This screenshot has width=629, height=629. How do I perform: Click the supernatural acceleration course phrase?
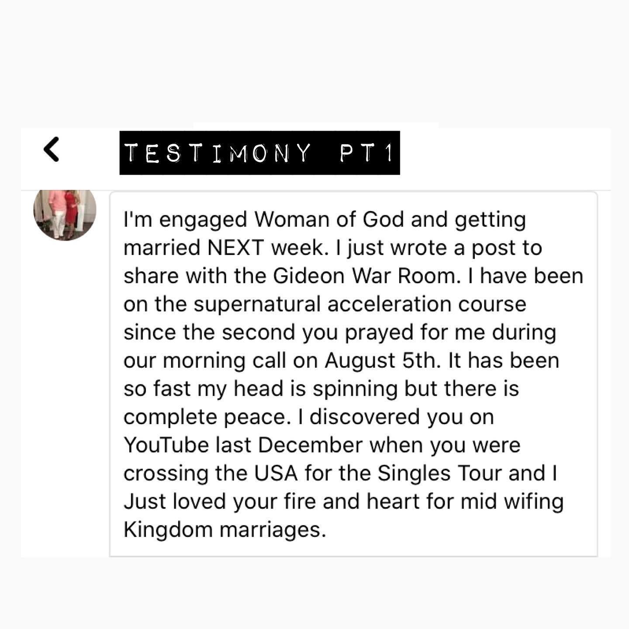(360, 304)
